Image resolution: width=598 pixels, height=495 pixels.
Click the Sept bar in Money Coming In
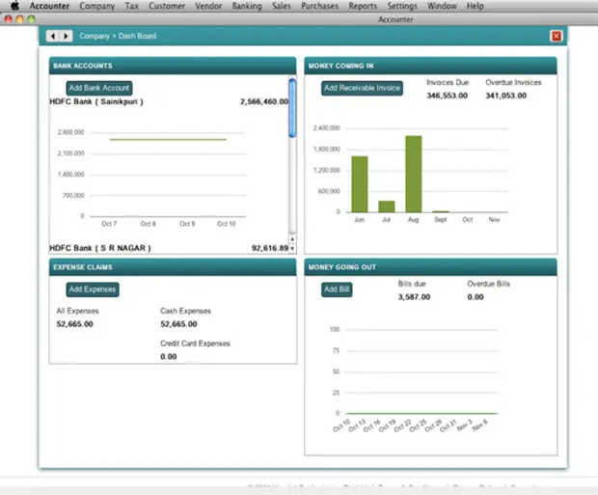pyautogui.click(x=441, y=211)
